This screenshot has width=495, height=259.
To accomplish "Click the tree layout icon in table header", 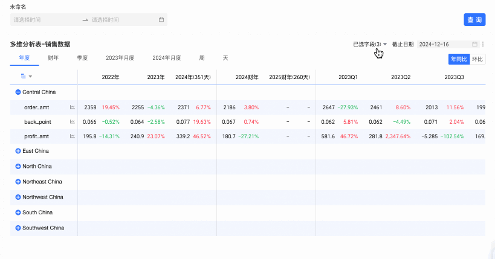I will tap(24, 77).
